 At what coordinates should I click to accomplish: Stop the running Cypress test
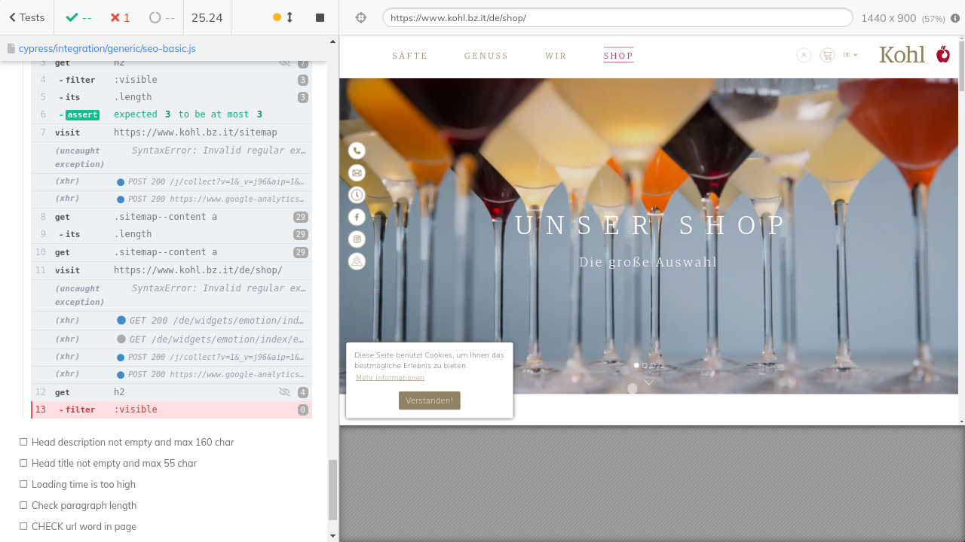point(320,17)
